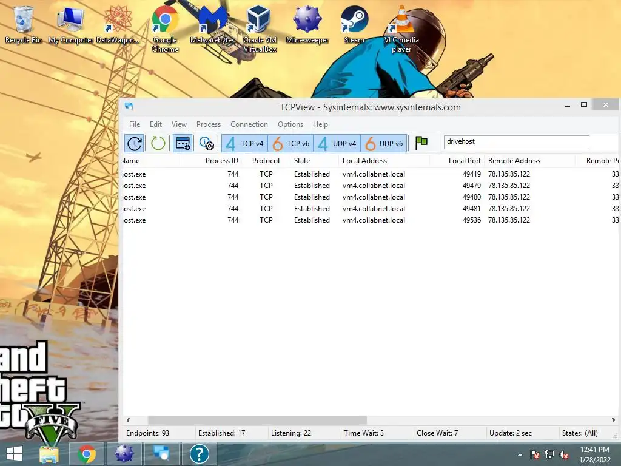Select the Steam desktop icon
Viewport: 621px width, 466px height.
(x=354, y=24)
